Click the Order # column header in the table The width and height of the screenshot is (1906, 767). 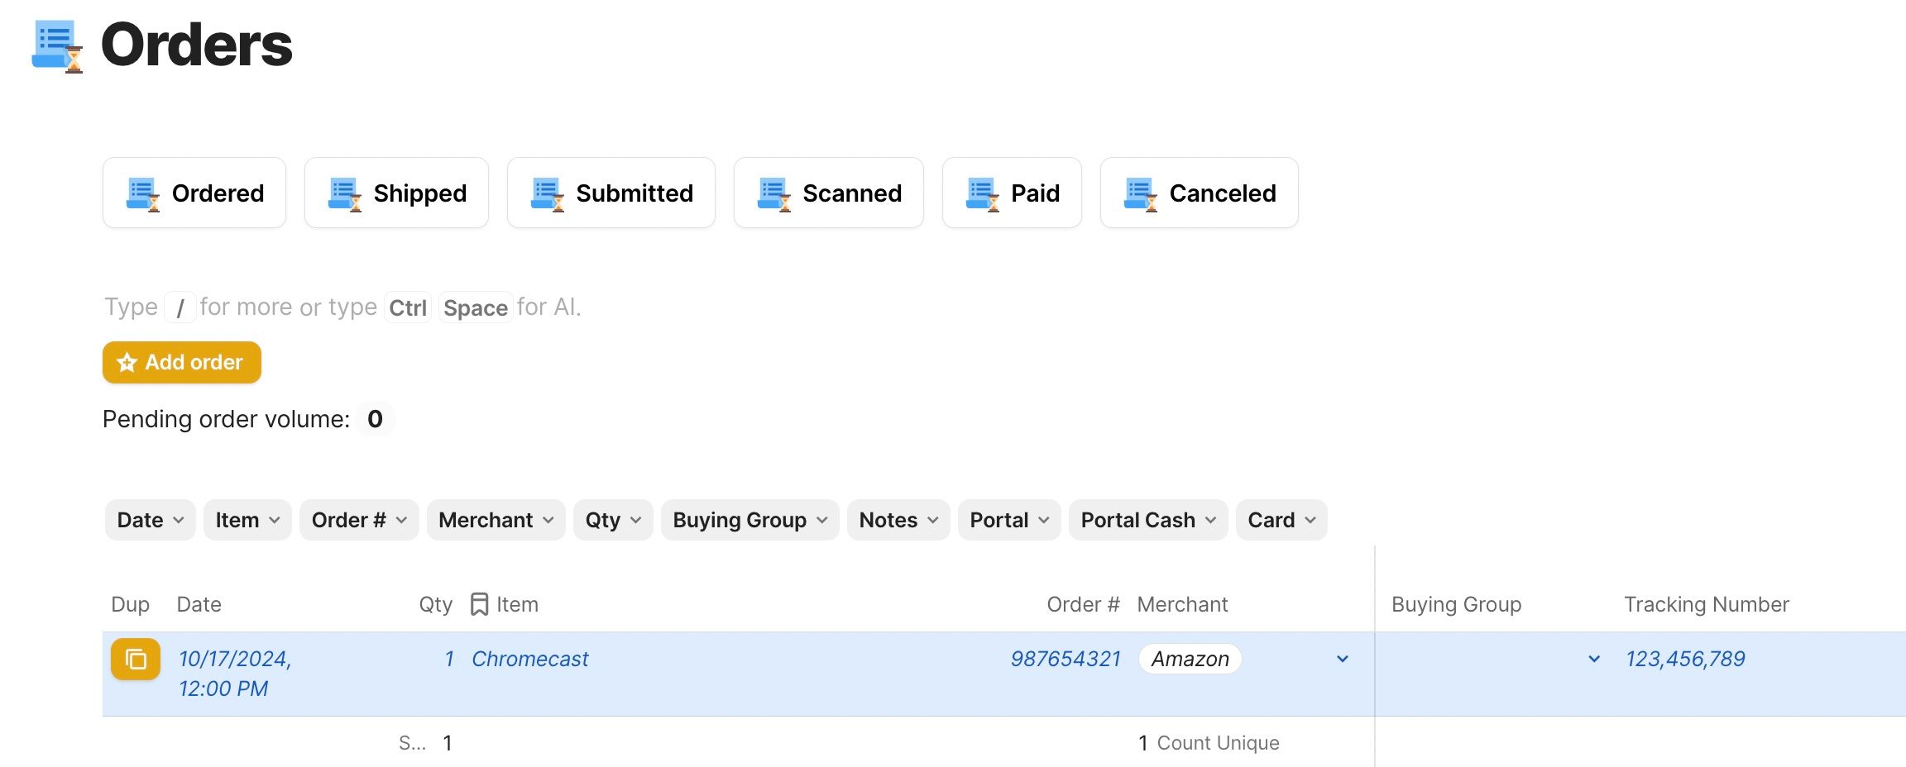coord(1083,604)
